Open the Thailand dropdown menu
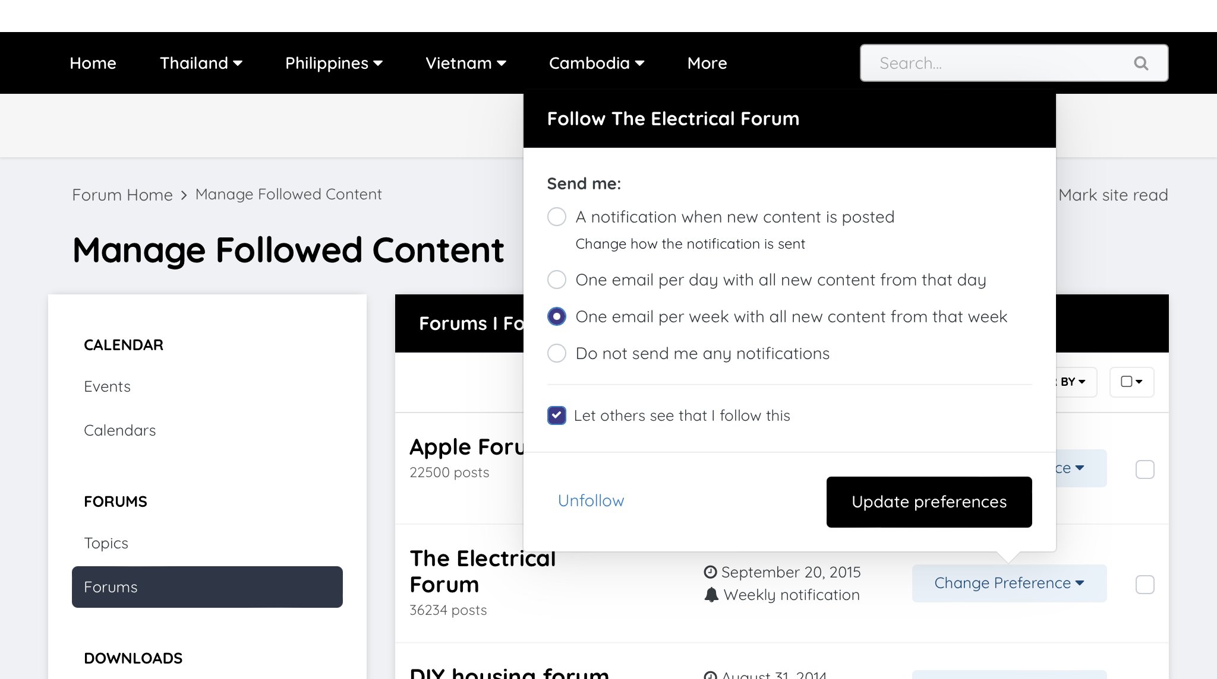This screenshot has width=1217, height=679. (201, 63)
